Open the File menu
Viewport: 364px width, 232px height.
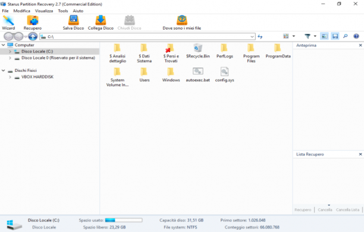coord(5,11)
